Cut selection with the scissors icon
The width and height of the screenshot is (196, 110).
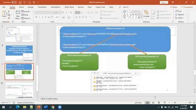[9, 12]
